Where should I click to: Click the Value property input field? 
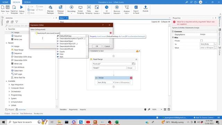pyautogui.click(x=207, y=48)
